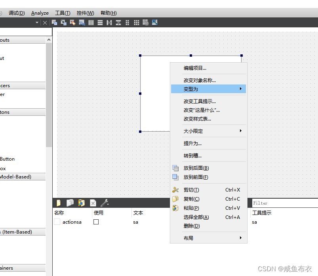Image resolution: width=318 pixels, height=276 pixels.
Task: Toggle the 使用 checkbox for actionsa
Action: click(x=96, y=222)
